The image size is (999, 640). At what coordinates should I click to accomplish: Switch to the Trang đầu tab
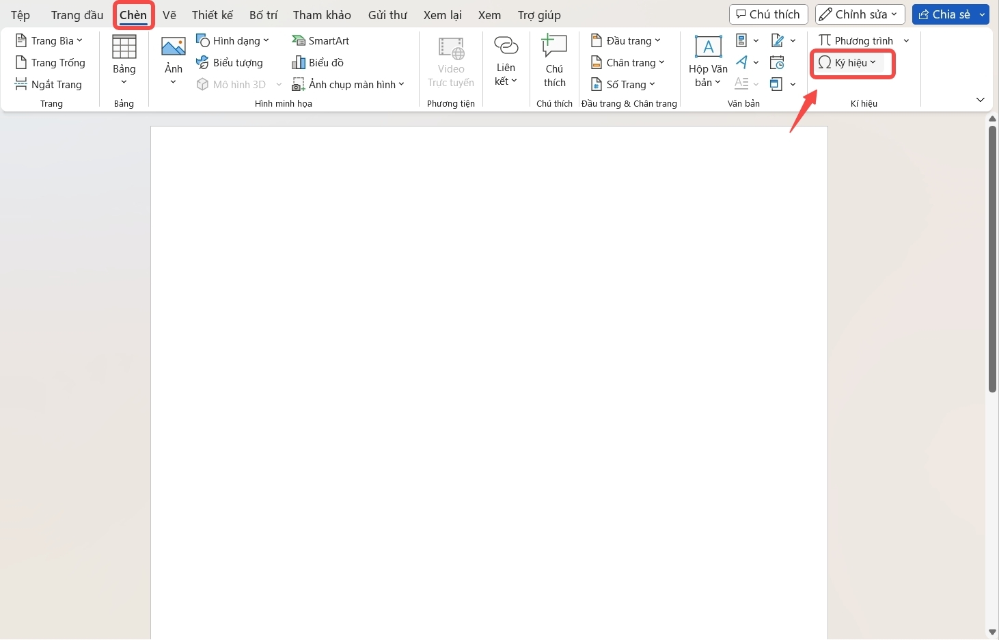(77, 15)
